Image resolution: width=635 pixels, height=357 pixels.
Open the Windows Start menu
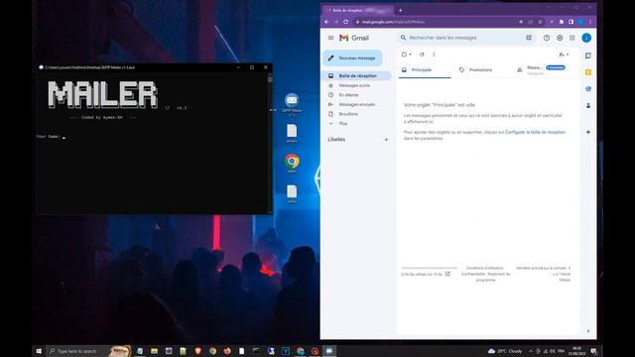[x=39, y=351]
